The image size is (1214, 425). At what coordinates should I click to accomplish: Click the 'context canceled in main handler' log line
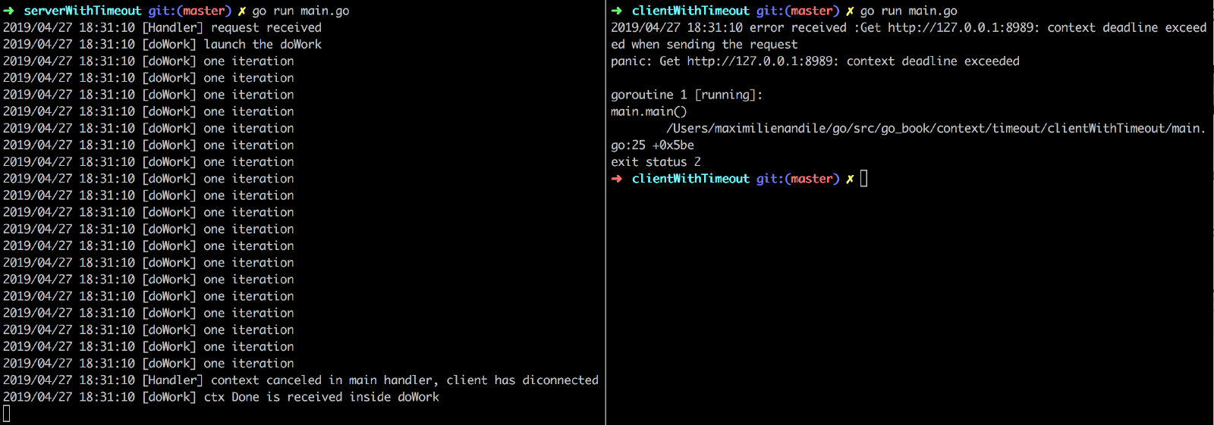pos(300,380)
